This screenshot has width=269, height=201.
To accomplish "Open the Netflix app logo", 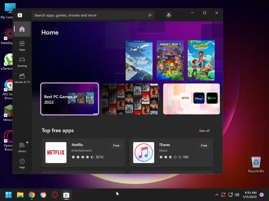I will (56, 153).
